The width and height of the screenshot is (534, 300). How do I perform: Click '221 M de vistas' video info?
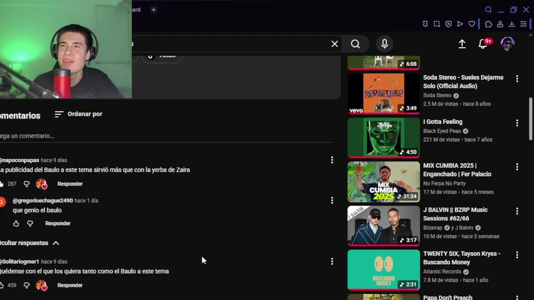(x=441, y=140)
